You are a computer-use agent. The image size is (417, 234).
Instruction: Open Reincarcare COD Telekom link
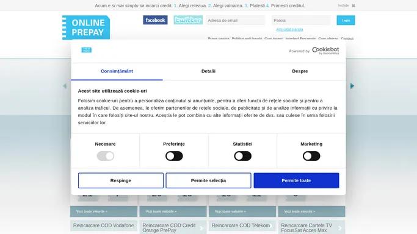[242, 225]
